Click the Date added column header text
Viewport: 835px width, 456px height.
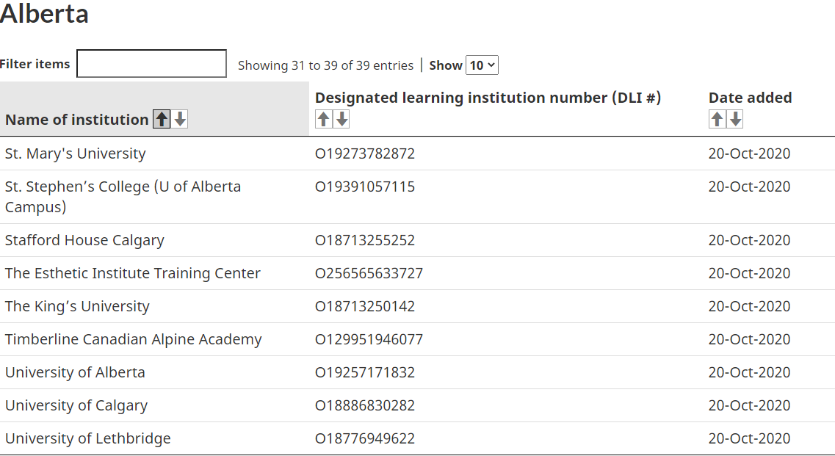(x=750, y=98)
